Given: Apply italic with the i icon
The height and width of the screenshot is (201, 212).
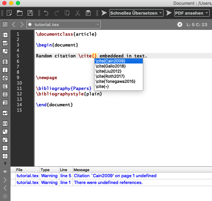Looking at the screenshot, I should tap(5, 70).
